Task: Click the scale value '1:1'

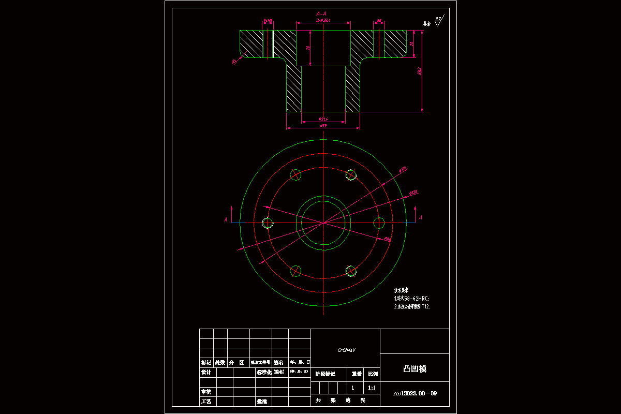Action: (x=372, y=388)
